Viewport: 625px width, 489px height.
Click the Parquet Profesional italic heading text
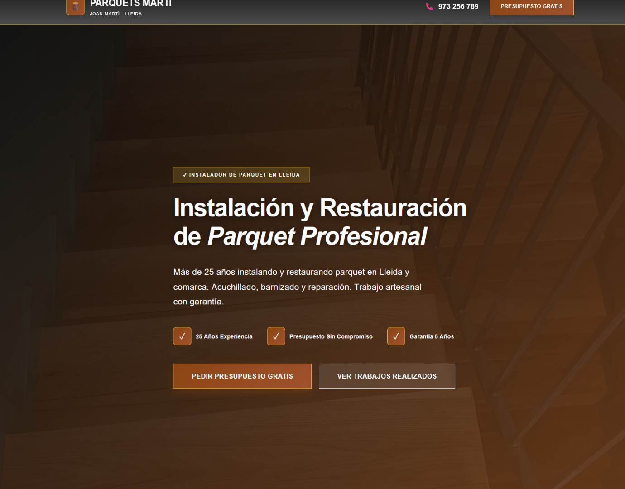(317, 235)
